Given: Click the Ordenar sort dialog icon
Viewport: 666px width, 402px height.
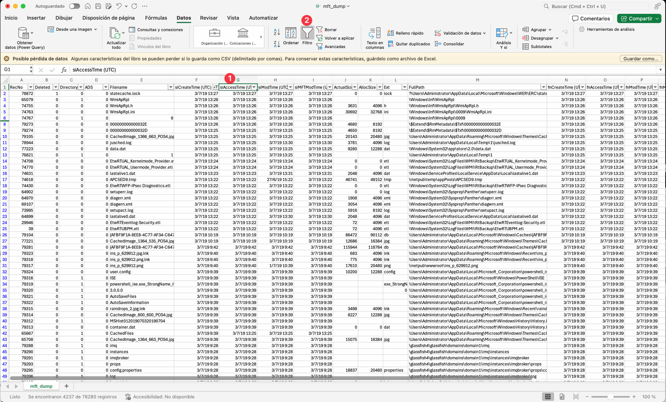Looking at the screenshot, I should tap(291, 33).
